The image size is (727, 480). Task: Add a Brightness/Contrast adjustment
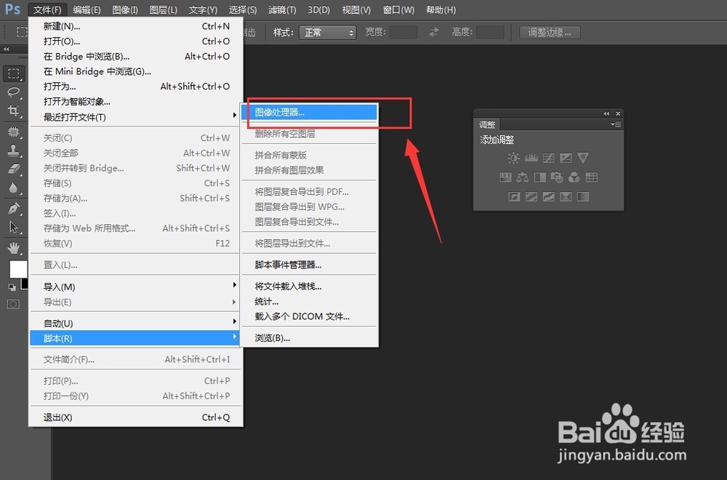(513, 158)
